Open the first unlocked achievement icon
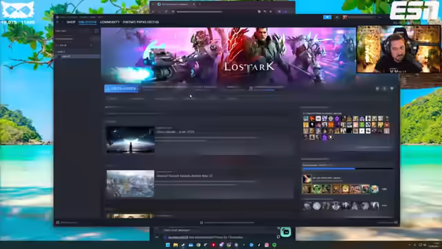Viewport: 442px width, 249px height. 307,189
